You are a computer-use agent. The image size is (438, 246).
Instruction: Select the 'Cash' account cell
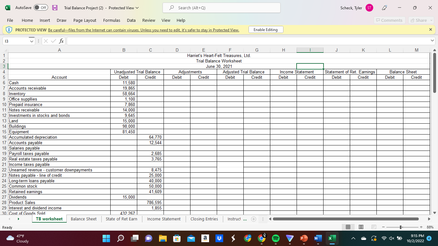pyautogui.click(x=59, y=83)
